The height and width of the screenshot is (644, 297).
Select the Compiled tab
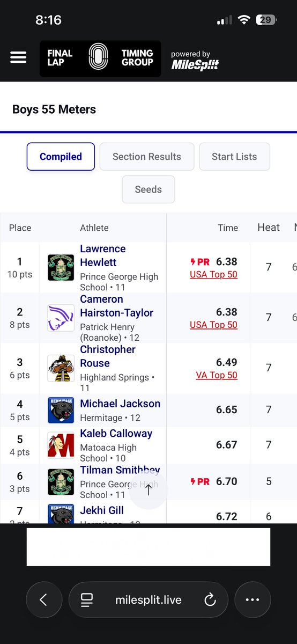point(61,157)
